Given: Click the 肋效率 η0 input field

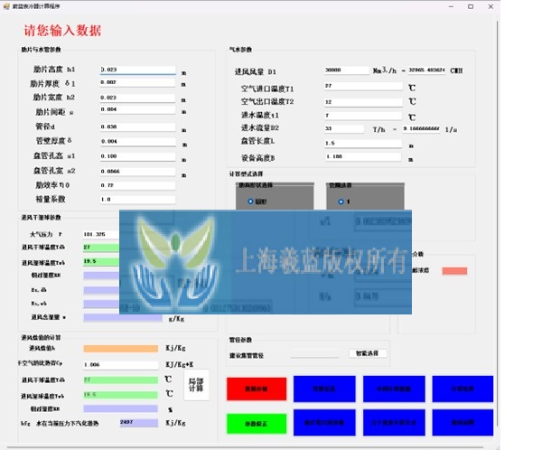Looking at the screenshot, I should tap(137, 185).
